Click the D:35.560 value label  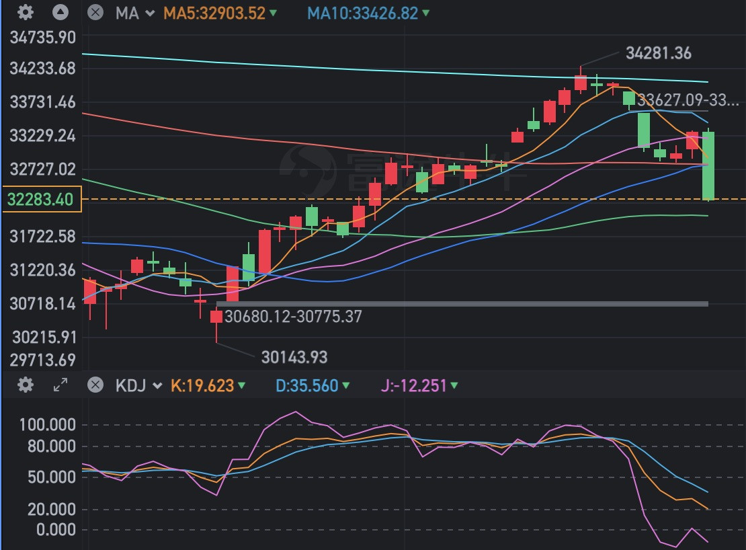(306, 386)
